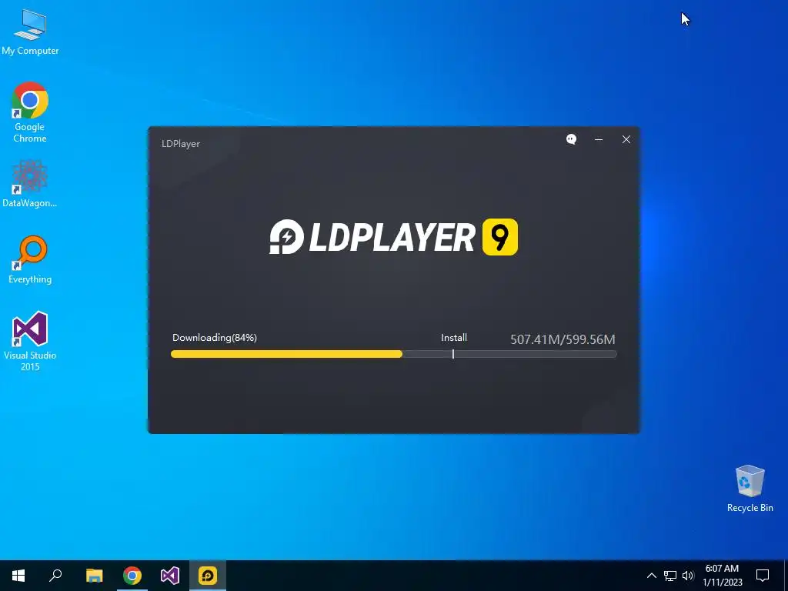Open the My Computer desktop icon

(30, 32)
